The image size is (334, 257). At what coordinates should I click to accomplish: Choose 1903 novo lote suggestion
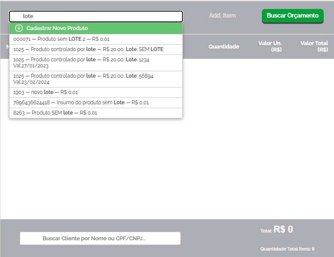point(46,92)
